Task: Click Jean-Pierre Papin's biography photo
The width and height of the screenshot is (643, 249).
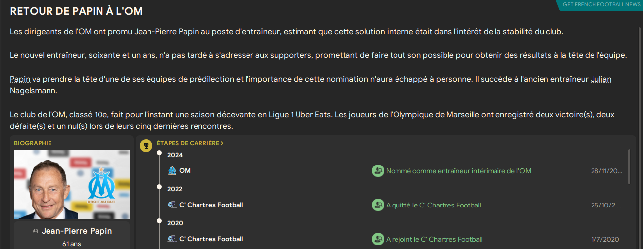Action: (72, 185)
